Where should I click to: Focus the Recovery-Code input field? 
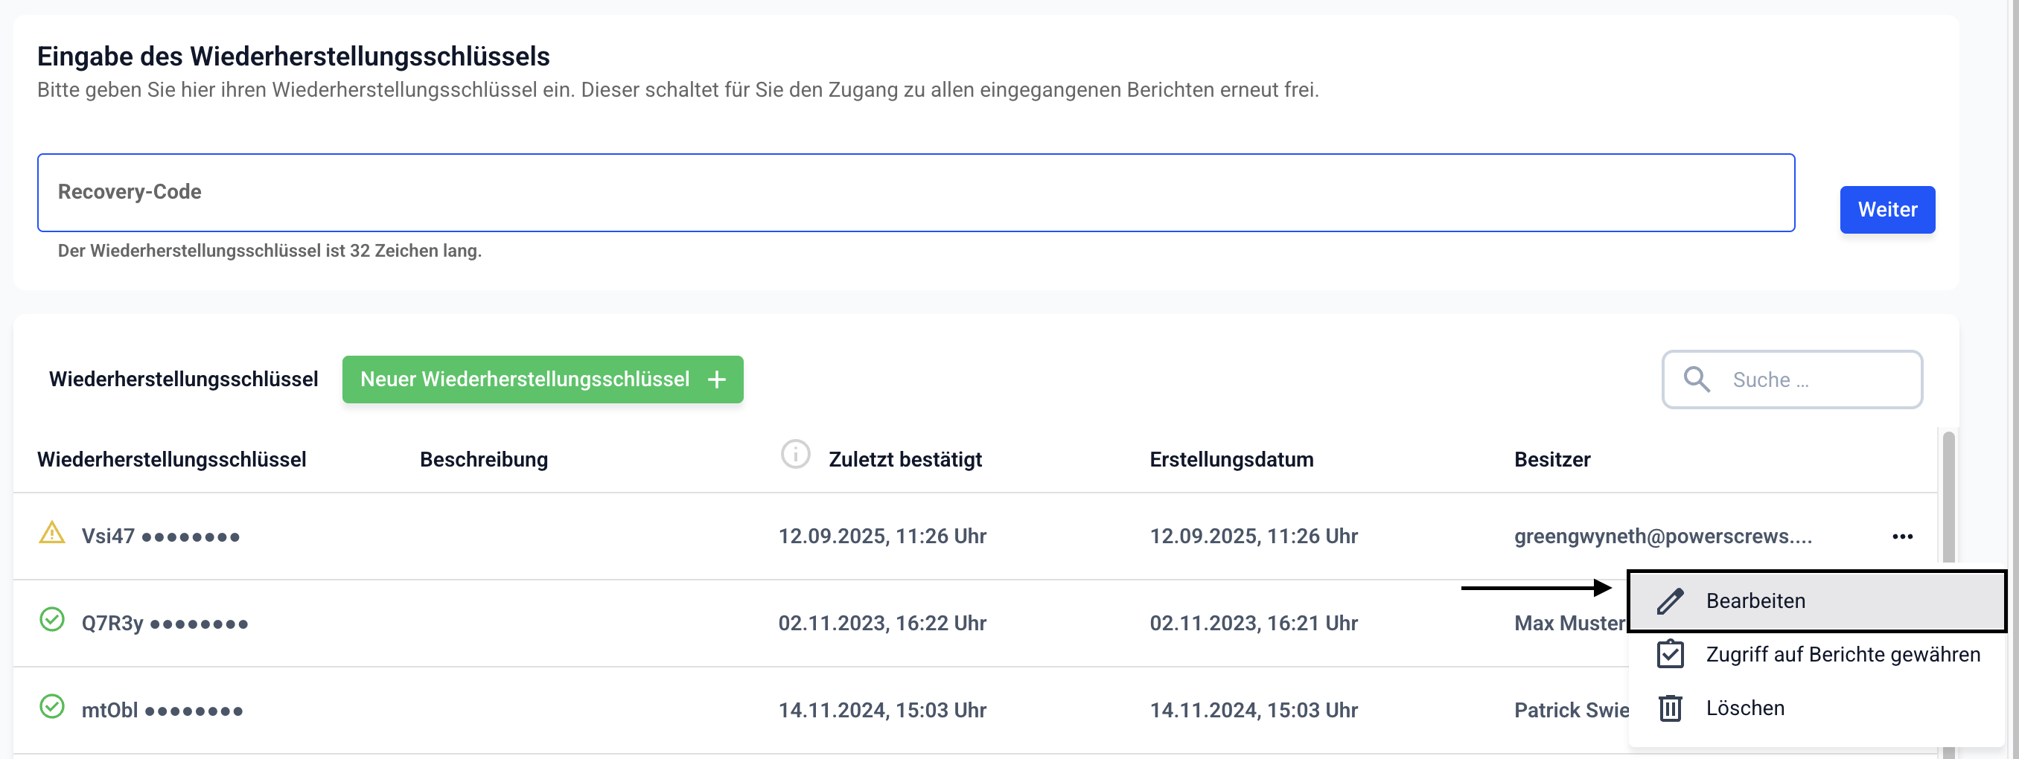916,193
